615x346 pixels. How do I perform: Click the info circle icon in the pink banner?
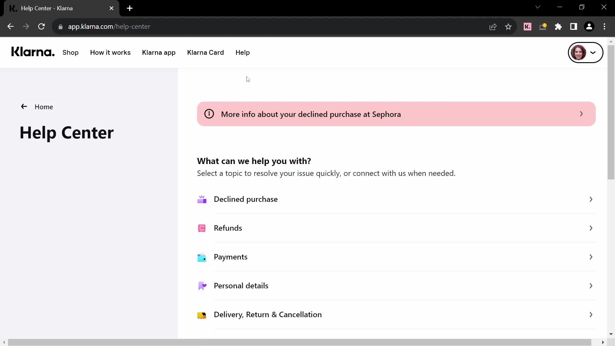point(209,114)
